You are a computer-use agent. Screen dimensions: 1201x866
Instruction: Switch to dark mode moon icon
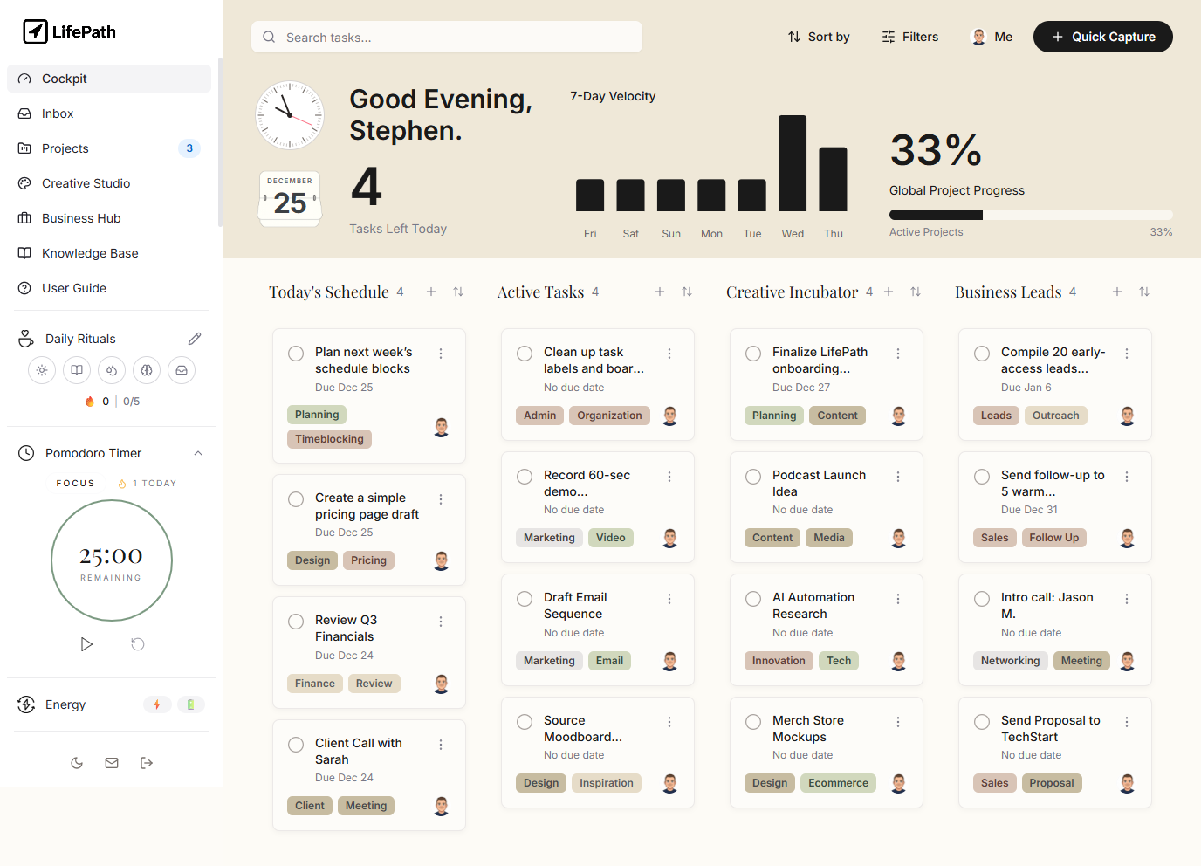(77, 763)
